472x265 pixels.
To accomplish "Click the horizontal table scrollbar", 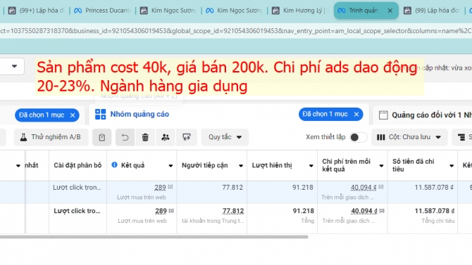I will point(154,237).
